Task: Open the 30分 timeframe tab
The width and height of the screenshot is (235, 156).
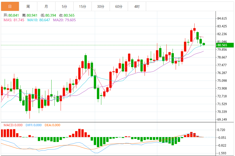Action: tap(101, 6)
